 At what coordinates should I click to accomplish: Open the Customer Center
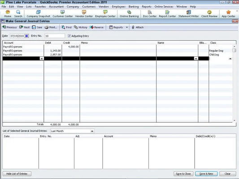[62, 14]
